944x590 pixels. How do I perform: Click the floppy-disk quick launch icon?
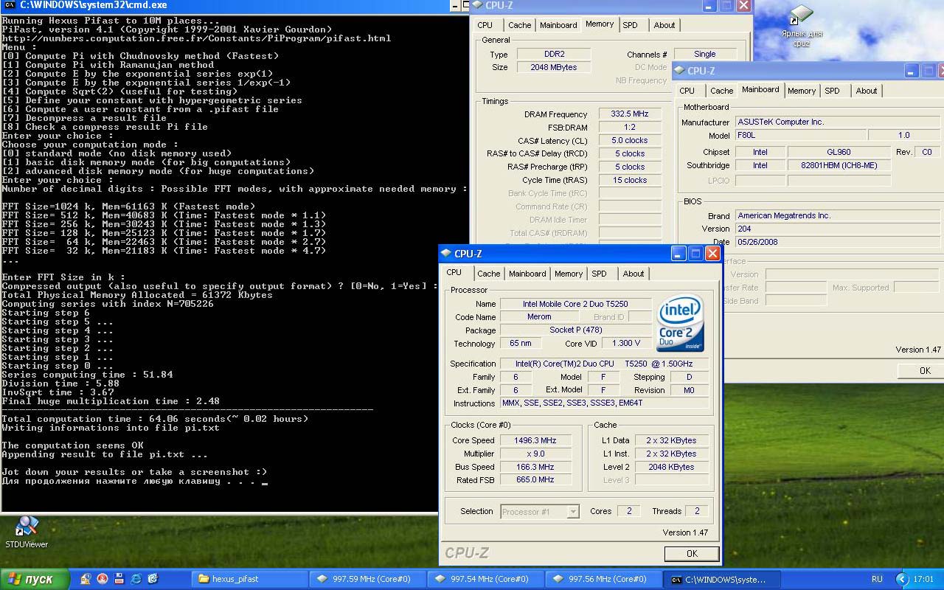coord(119,579)
